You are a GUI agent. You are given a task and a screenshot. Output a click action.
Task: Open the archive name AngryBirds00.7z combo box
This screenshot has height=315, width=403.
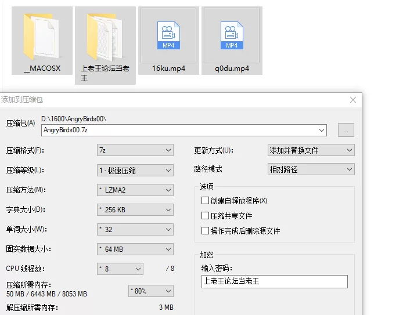pyautogui.click(x=184, y=130)
